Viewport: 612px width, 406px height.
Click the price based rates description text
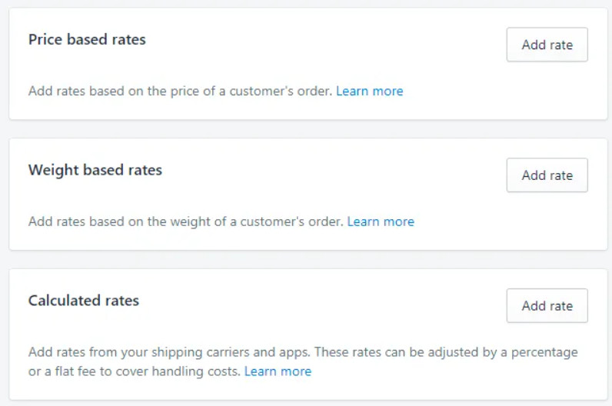click(x=181, y=91)
